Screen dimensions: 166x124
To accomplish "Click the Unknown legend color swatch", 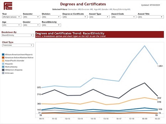I will (3, 73).
